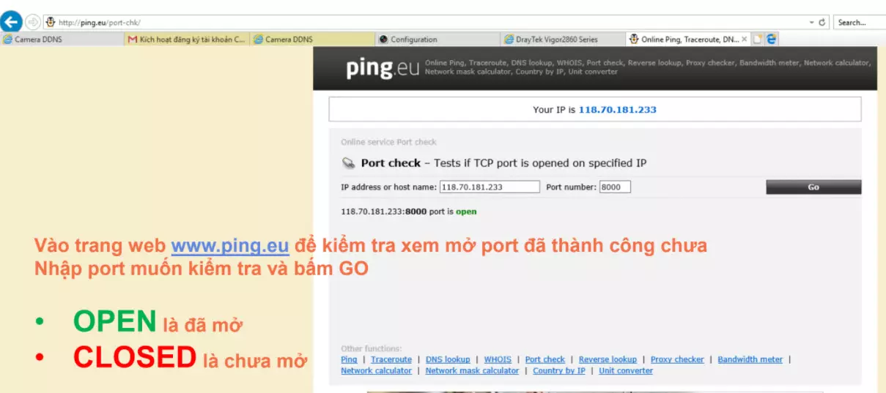Open the Reverse lookup link
This screenshot has width=886, height=393.
(608, 359)
